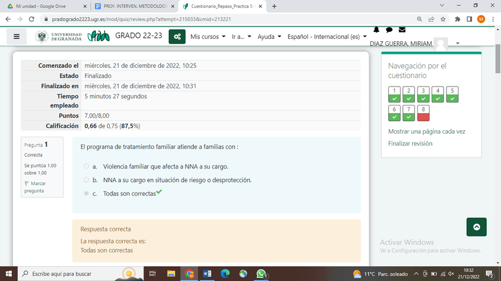Screen dimensions: 501x281
Task: Open the green settings gears button
Action: (x=177, y=37)
